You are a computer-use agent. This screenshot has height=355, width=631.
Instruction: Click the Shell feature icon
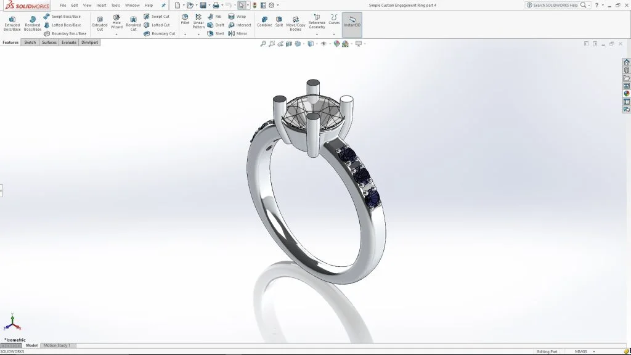(216, 34)
